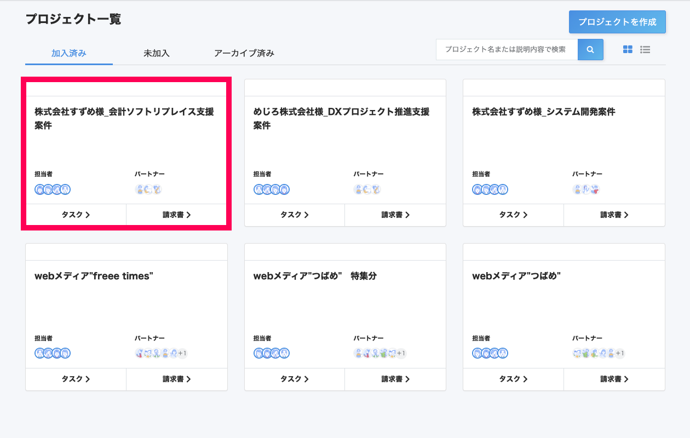
Task: Click first パートナー avatar on 会計ソフトリプレイス card
Action: (x=140, y=189)
